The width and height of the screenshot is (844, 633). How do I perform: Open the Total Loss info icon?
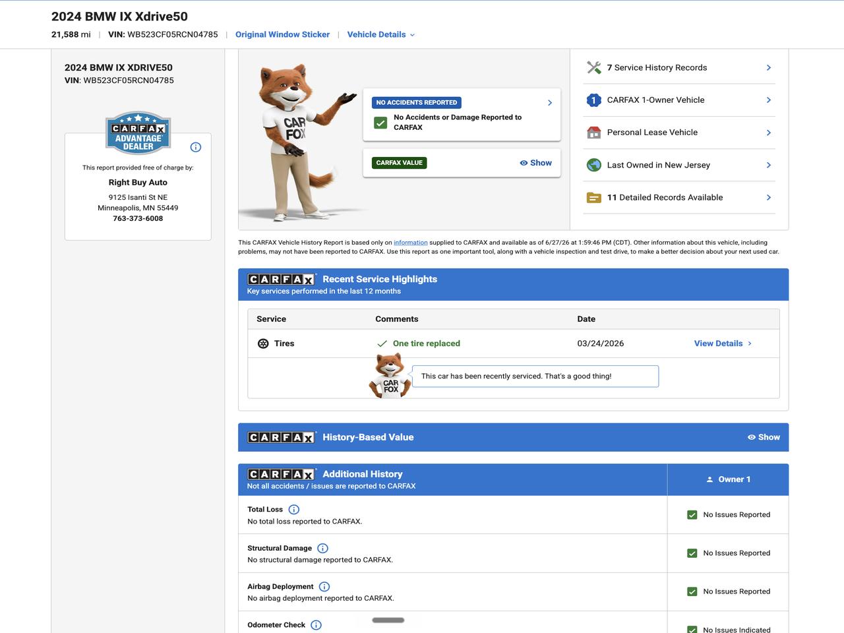pyautogui.click(x=294, y=510)
